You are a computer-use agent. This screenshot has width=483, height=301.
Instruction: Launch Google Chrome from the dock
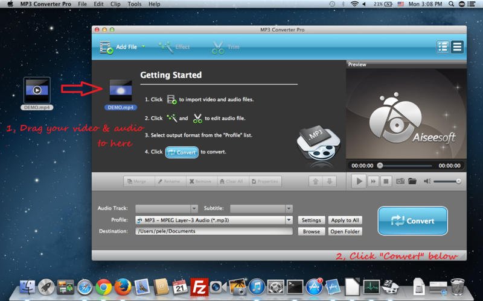[104, 287]
